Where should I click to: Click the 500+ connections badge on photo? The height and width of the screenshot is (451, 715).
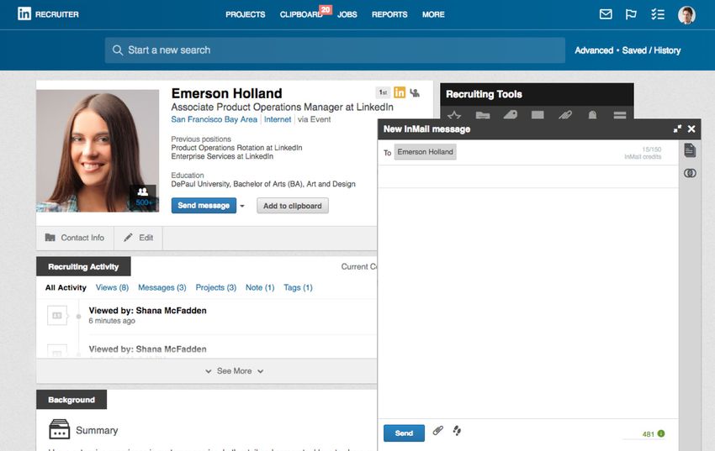pyautogui.click(x=143, y=197)
